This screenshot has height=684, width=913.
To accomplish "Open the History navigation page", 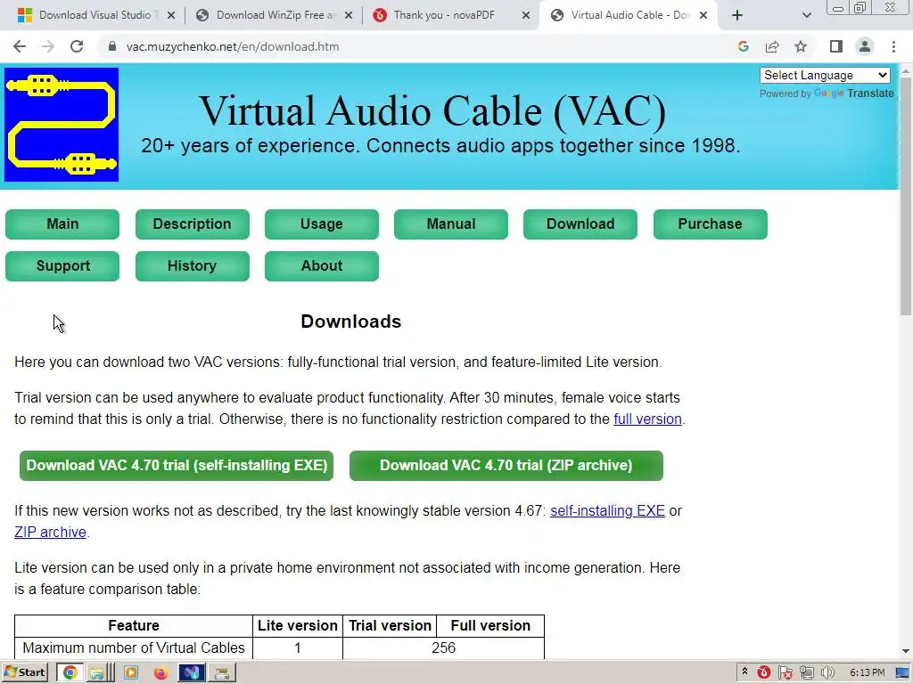I will pos(193,265).
